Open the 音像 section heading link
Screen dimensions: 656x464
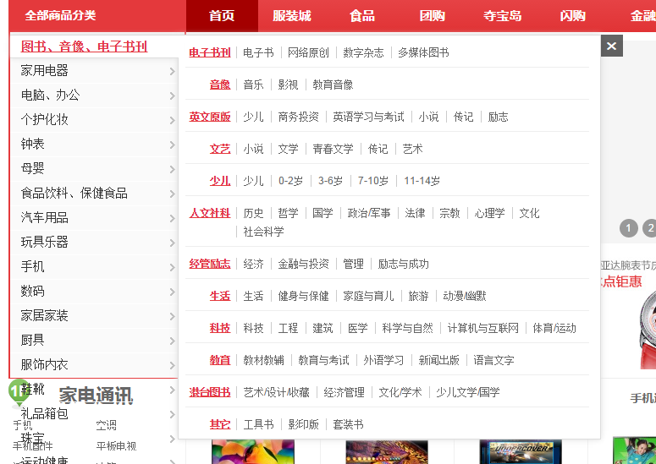pos(220,85)
